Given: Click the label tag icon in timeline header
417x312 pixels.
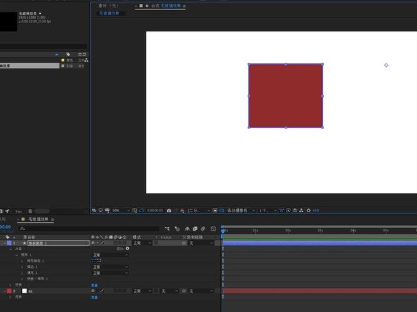Looking at the screenshot, I should point(8,237).
